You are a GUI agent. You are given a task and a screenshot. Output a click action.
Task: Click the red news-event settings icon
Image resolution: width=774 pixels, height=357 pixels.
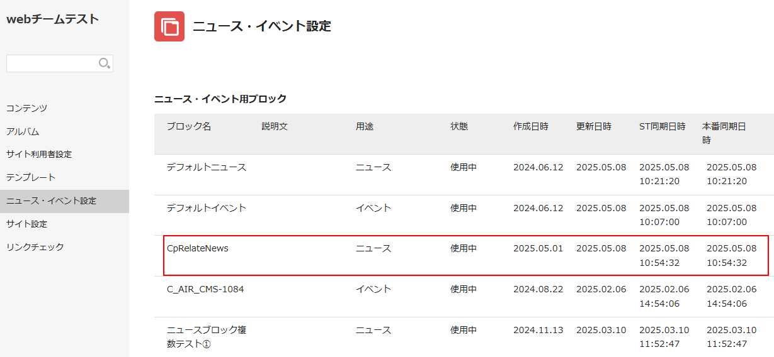(169, 26)
